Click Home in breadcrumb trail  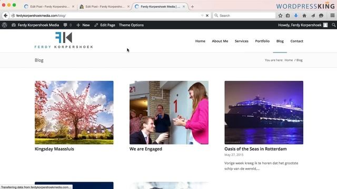pos(289,60)
